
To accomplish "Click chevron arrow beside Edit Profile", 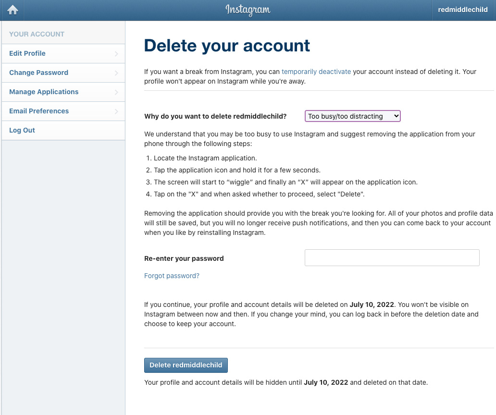I will pyautogui.click(x=116, y=54).
